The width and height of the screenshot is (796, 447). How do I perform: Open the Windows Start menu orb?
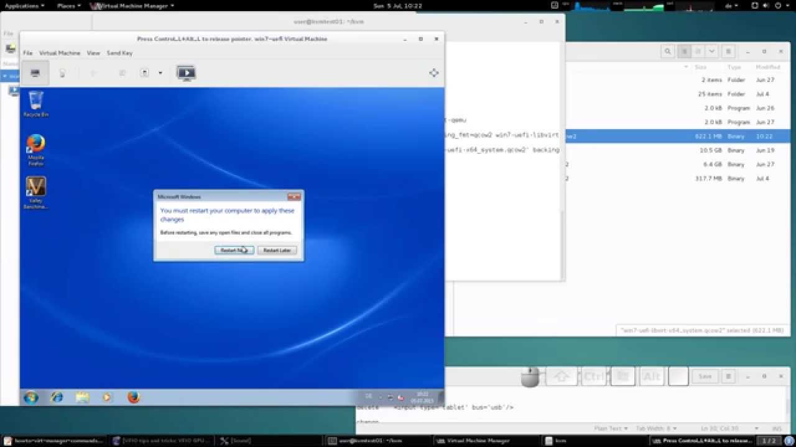(x=30, y=397)
